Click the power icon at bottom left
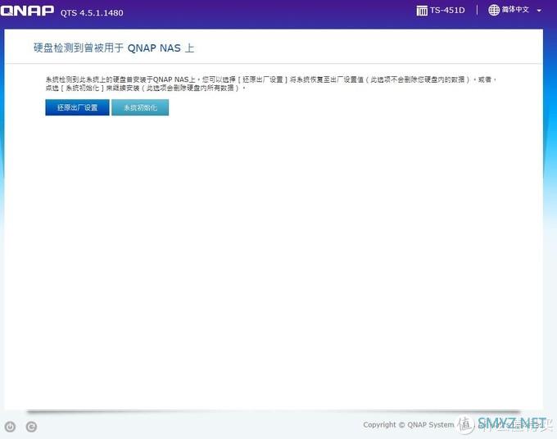The height and width of the screenshot is (439, 557). (10, 427)
